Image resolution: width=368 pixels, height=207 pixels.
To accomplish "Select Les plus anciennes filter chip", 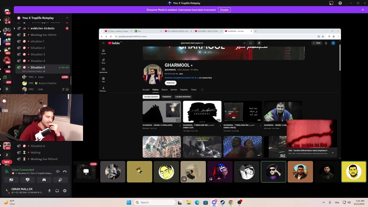I will [183, 97].
